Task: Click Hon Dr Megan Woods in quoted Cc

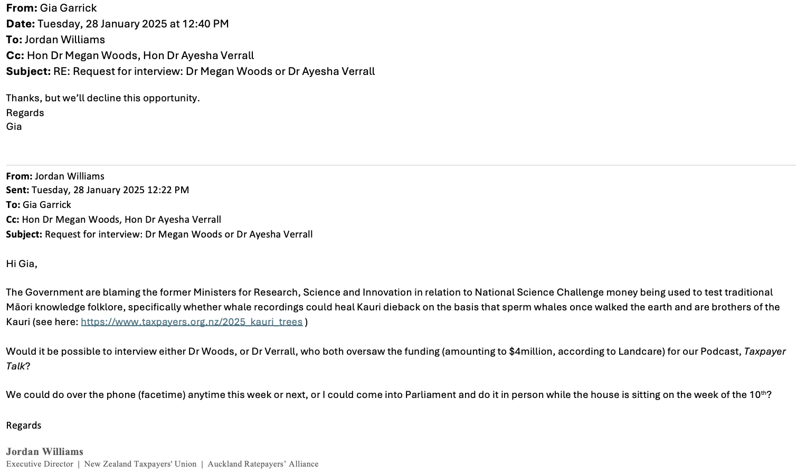Action: (71, 219)
